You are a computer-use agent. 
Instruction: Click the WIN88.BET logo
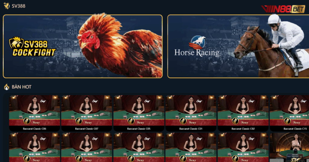pos(283,9)
